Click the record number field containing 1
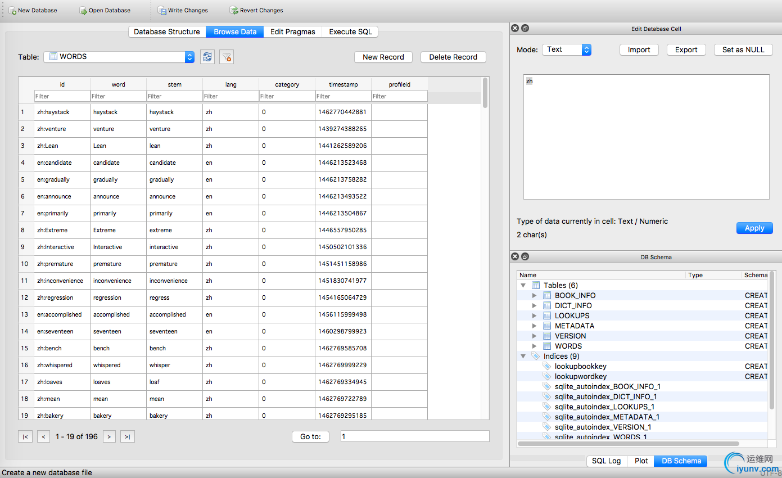Screen dimensions: 782x478 click(x=415, y=436)
